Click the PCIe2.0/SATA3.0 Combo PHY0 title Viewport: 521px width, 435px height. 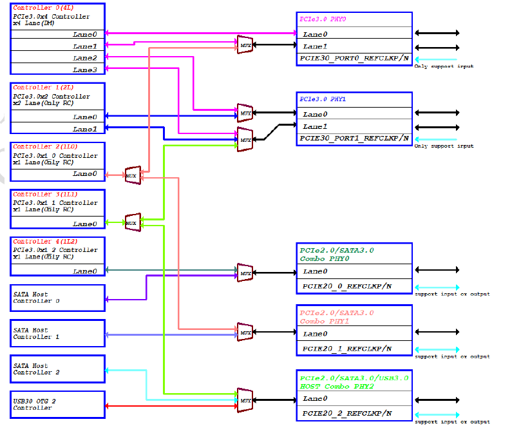coord(337,255)
